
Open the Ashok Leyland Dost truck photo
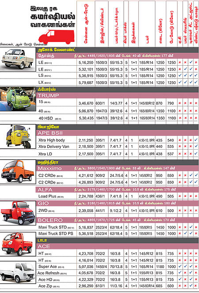click(x=18, y=59)
